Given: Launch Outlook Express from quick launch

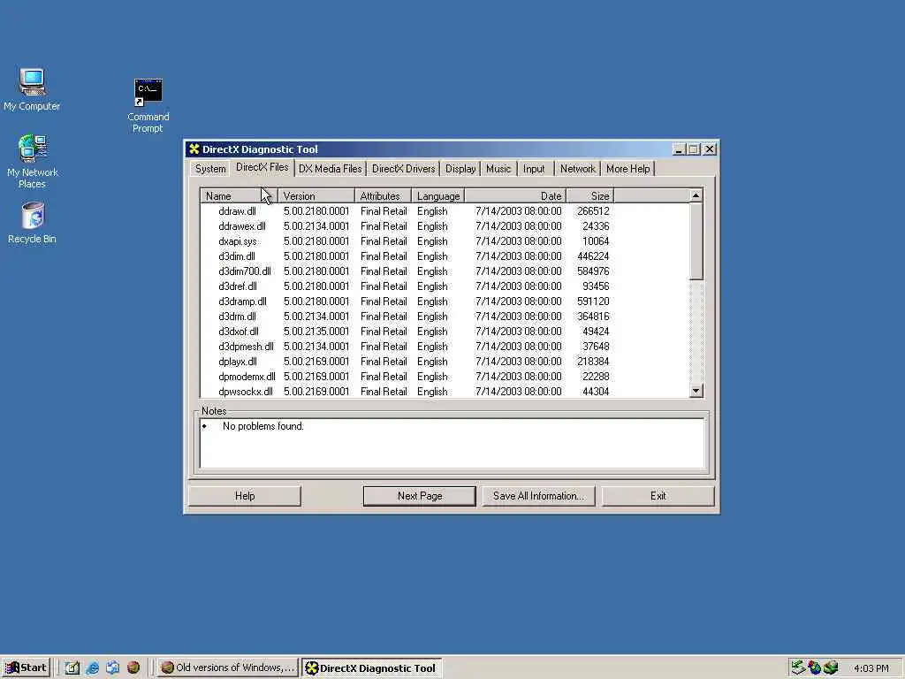Looking at the screenshot, I should (x=112, y=668).
